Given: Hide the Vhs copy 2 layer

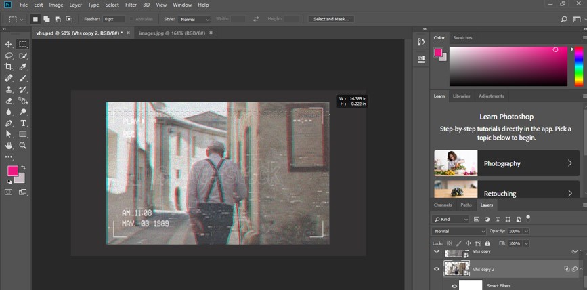Looking at the screenshot, I should point(437,269).
